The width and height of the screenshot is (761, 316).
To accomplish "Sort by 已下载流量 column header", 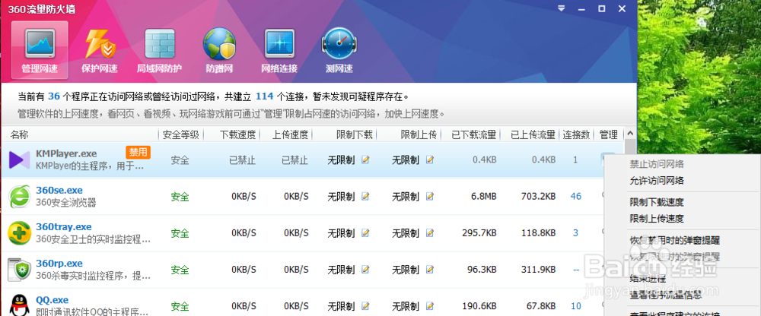I will pos(473,134).
